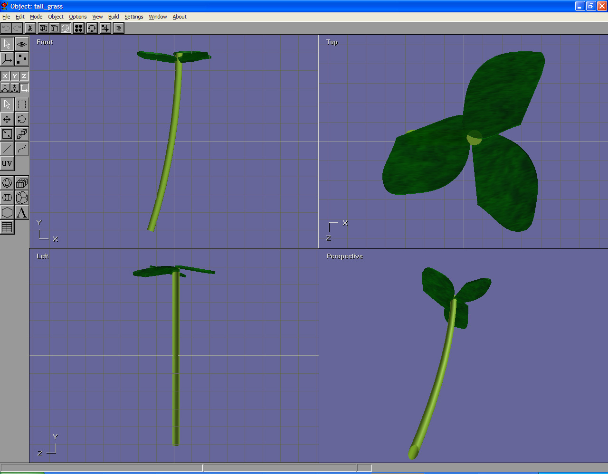Viewport: 608px width, 474px height.
Task: Open the UV mapping tool
Action: click(x=7, y=163)
